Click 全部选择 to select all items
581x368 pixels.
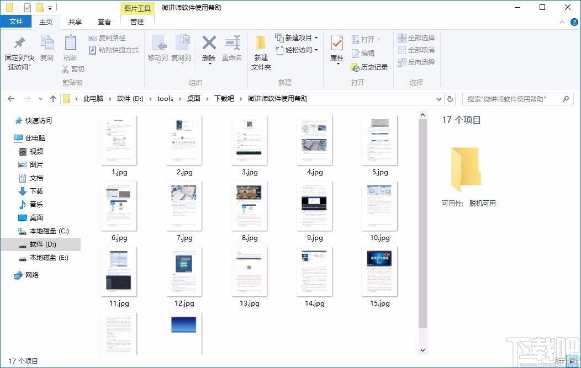click(x=416, y=38)
